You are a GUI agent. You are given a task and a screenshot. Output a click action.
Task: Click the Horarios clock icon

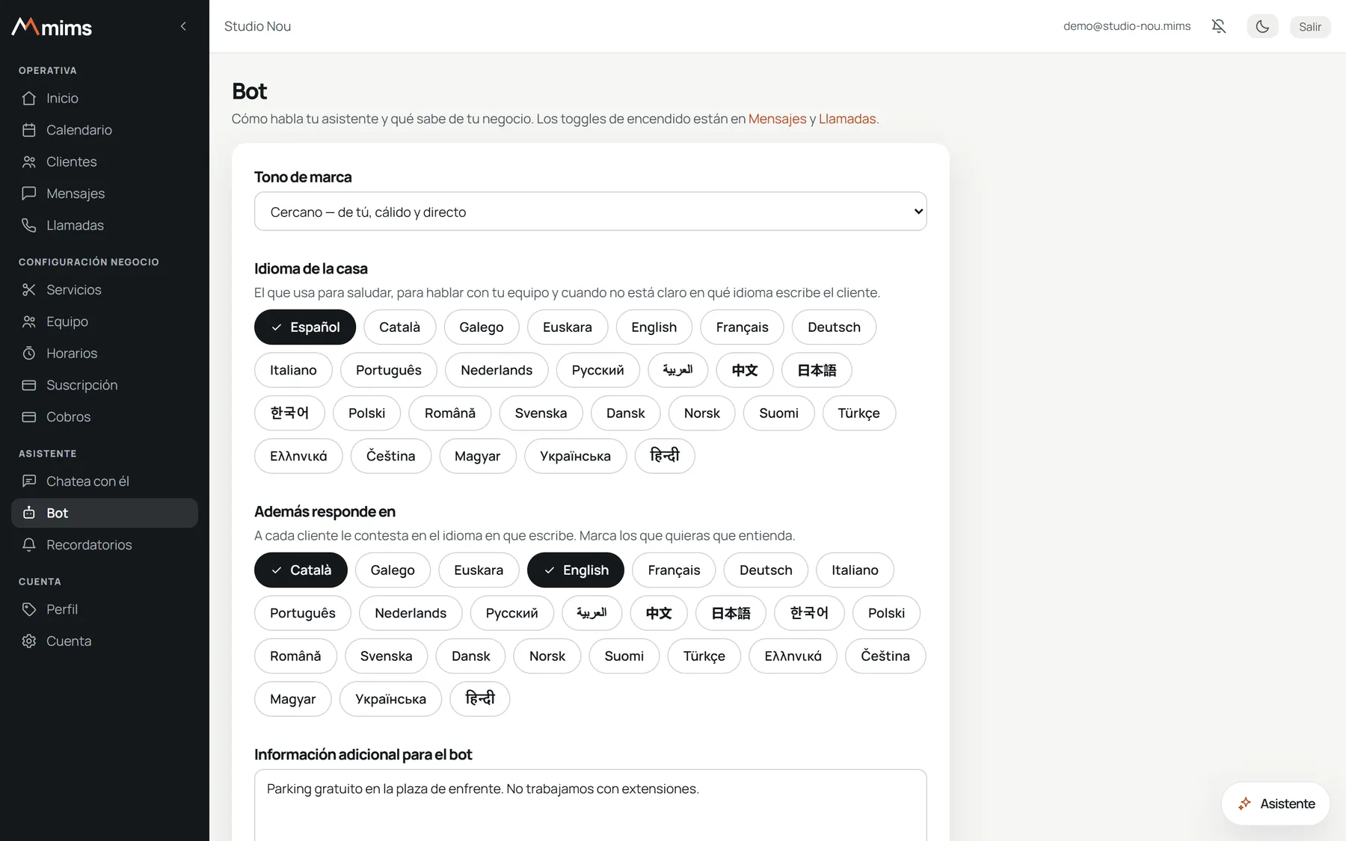[x=29, y=353]
